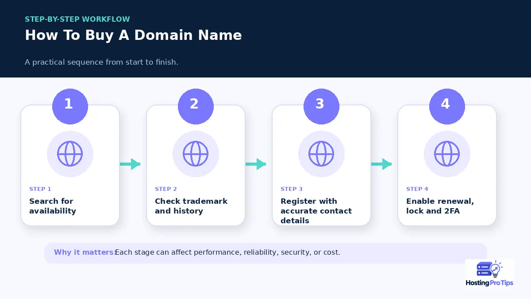The height and width of the screenshot is (299, 531).
Task: Click the HostingProTips logo text
Action: click(489, 283)
